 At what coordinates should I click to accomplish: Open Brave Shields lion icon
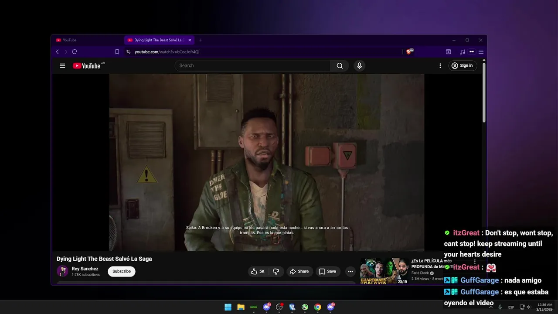tap(409, 51)
